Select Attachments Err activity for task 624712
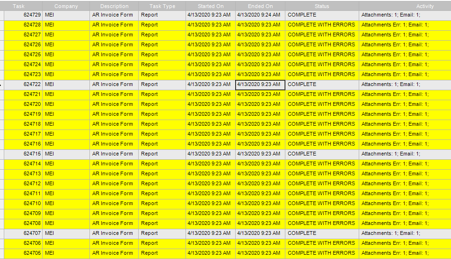 pos(405,183)
